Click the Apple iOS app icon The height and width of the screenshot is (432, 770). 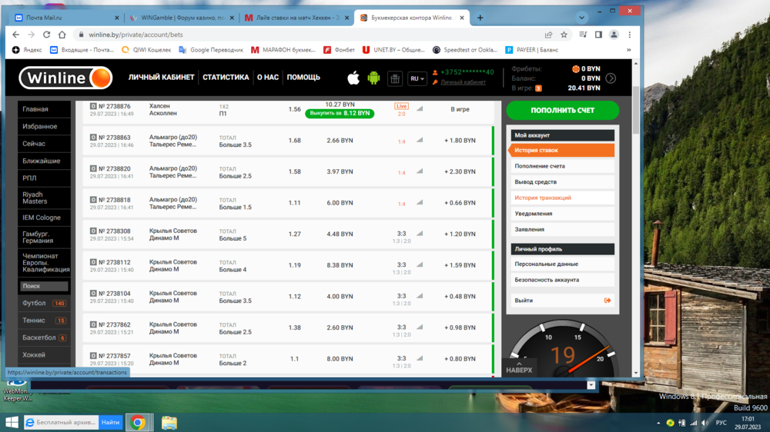click(x=353, y=78)
